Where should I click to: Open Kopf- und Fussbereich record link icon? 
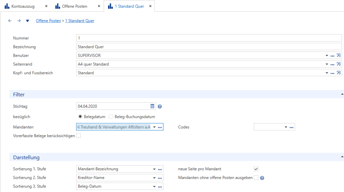(339, 73)
